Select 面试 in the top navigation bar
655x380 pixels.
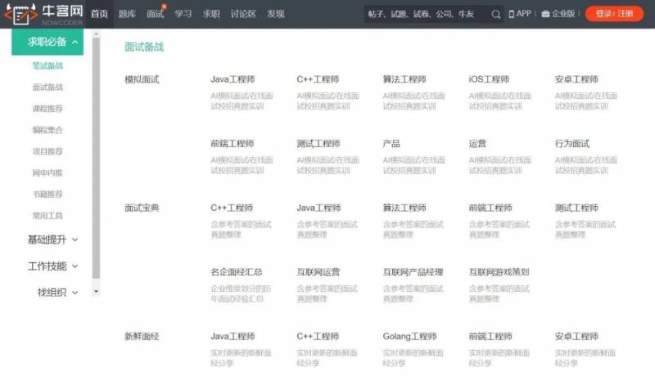click(x=155, y=14)
